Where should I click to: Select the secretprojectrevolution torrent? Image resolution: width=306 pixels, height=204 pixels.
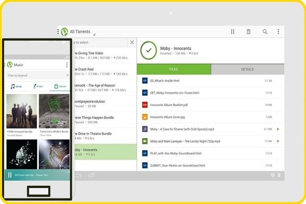click(x=105, y=104)
